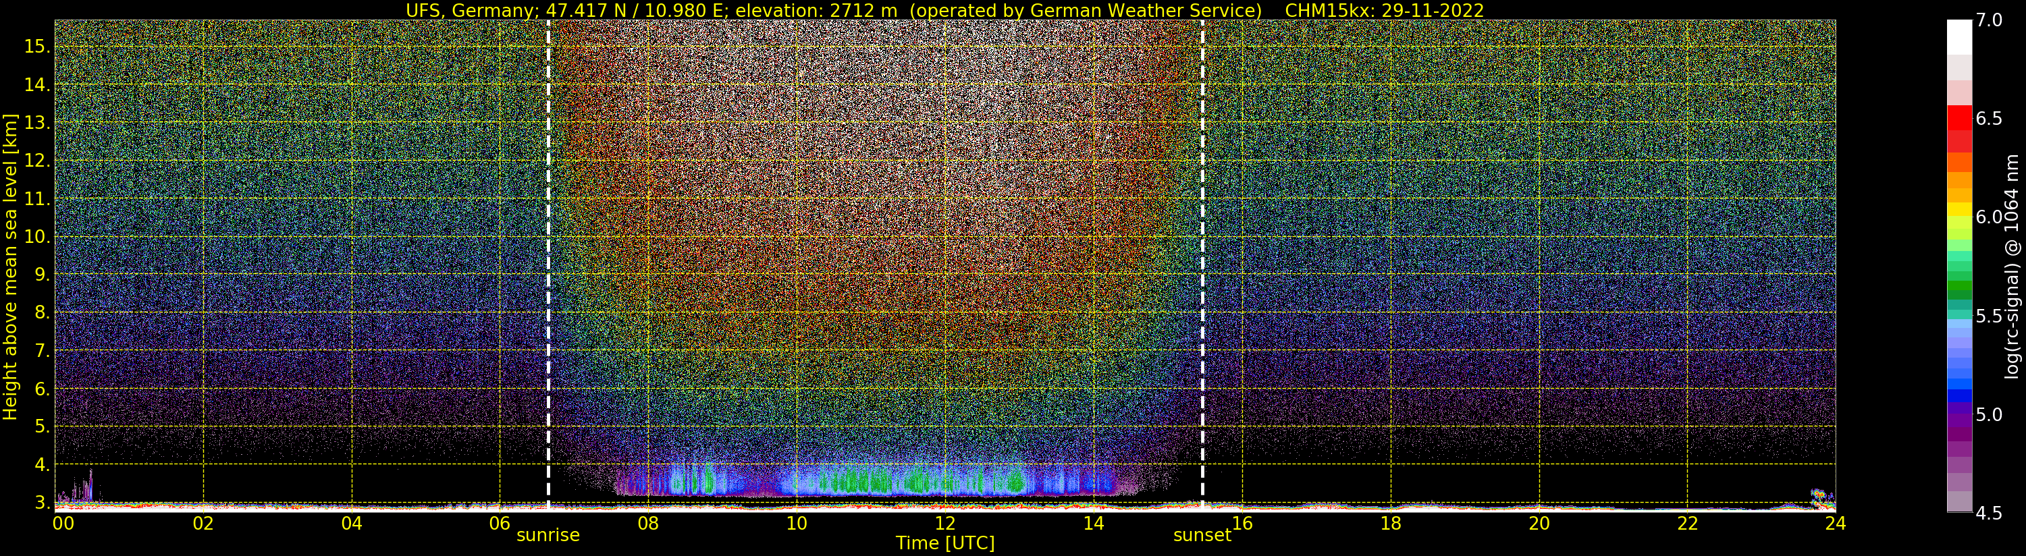Click the 'sunset' label below the axis
The width and height of the screenshot is (2026, 556).
[x=1202, y=536]
